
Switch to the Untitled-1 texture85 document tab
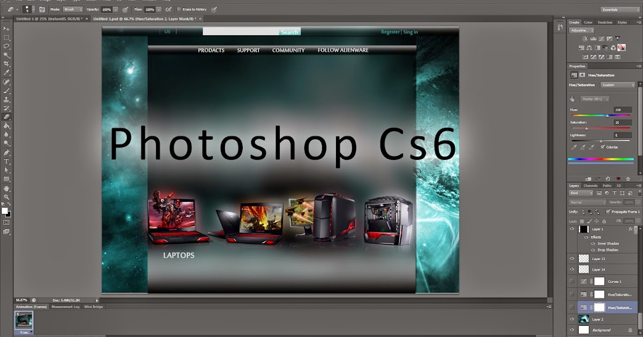(x=48, y=19)
